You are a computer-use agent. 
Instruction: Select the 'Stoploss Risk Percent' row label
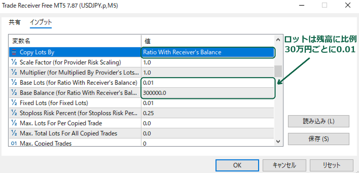click(79, 113)
